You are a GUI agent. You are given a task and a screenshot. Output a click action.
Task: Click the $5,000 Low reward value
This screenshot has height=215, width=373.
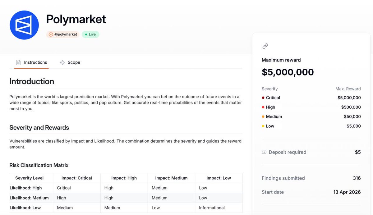pyautogui.click(x=354, y=126)
